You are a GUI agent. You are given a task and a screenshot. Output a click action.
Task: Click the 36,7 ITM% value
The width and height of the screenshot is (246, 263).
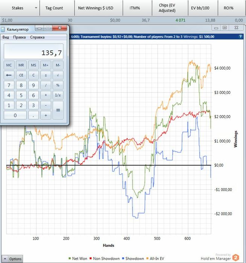[x=146, y=20]
